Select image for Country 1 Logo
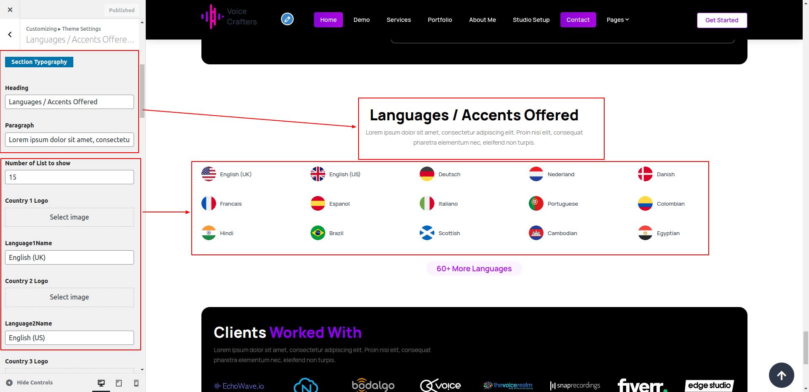 click(x=70, y=217)
